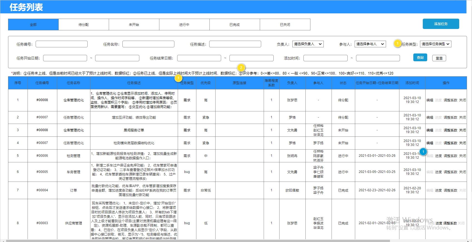This screenshot has height=242, width=472.
Task: Click 调整系数 for 订单 task #00004
Action: (x=450, y=190)
